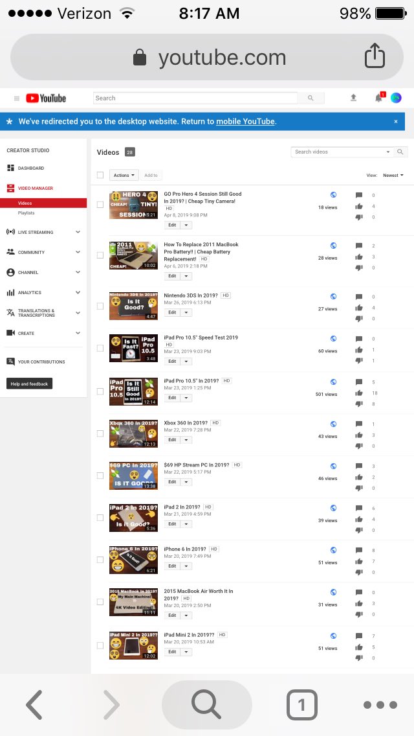Tap the youtube.com address bar

[x=207, y=57]
